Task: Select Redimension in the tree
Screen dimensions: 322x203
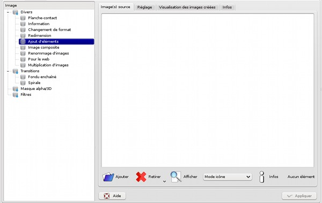Action: pos(40,36)
